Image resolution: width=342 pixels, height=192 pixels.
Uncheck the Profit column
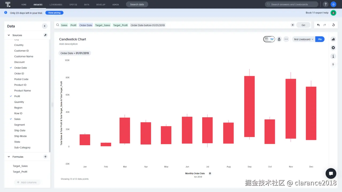(11, 96)
